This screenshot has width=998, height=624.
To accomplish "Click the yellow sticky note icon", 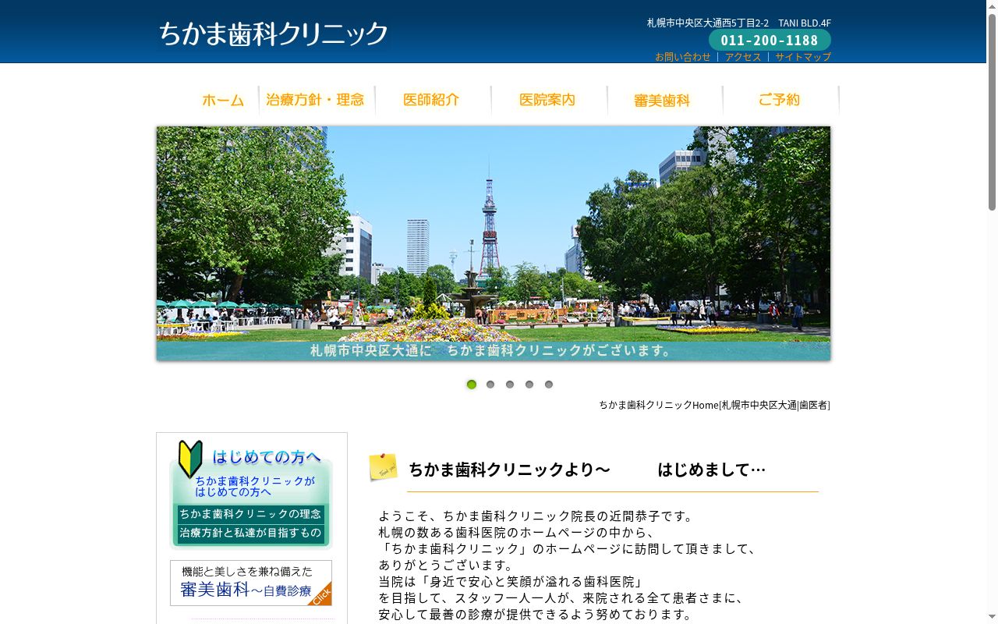I will pyautogui.click(x=383, y=467).
